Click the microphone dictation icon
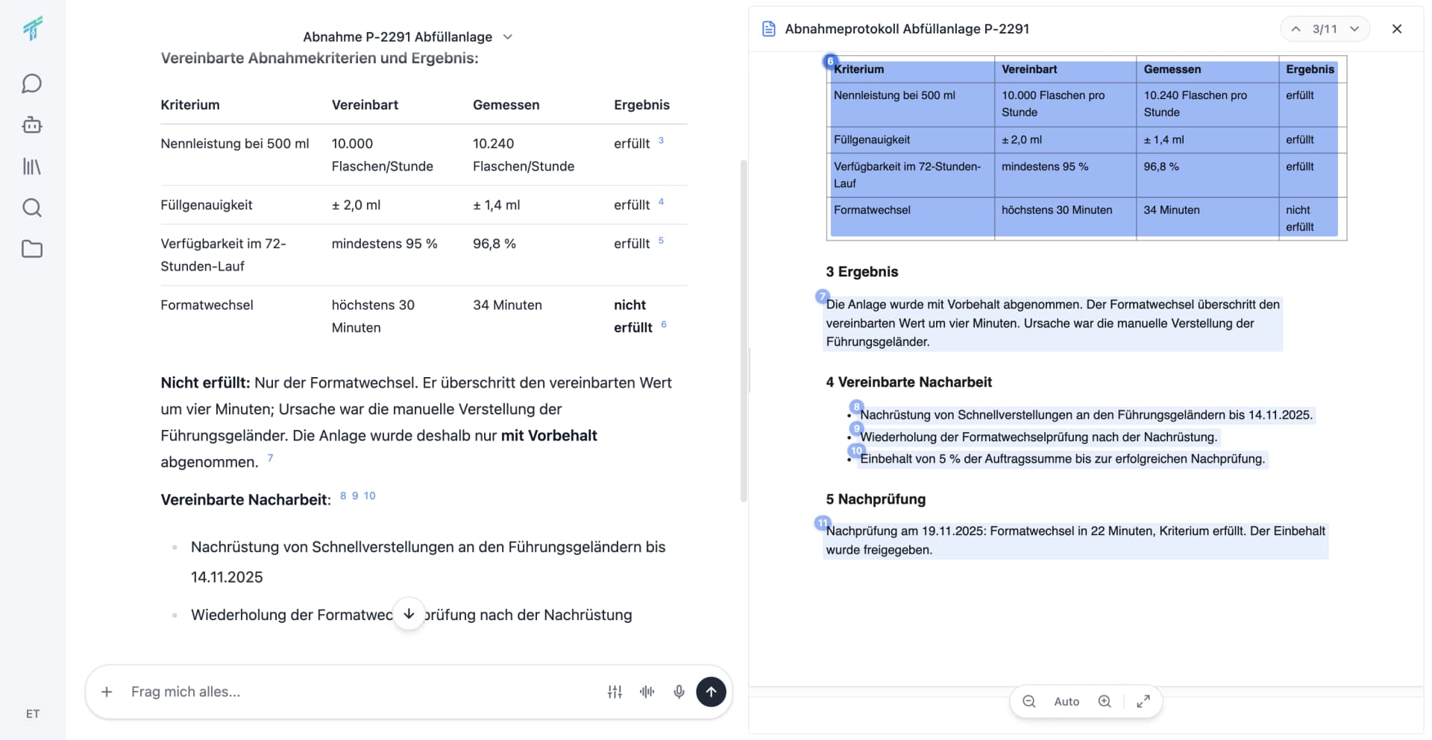The height and width of the screenshot is (740, 1432). [679, 692]
